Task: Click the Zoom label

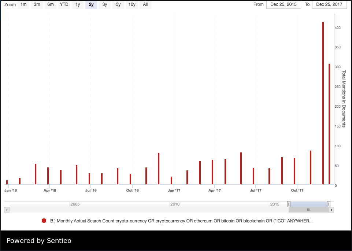Action: point(10,4)
